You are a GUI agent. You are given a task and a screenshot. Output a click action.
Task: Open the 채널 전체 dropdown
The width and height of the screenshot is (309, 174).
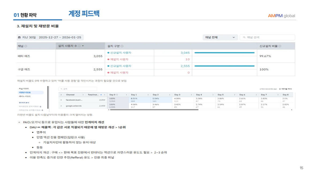click(x=220, y=37)
